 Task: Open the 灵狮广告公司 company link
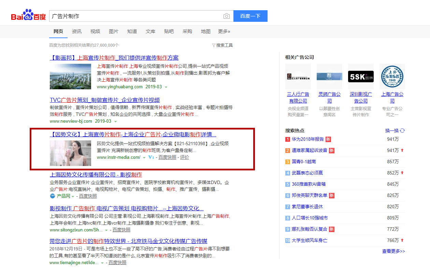point(330,97)
